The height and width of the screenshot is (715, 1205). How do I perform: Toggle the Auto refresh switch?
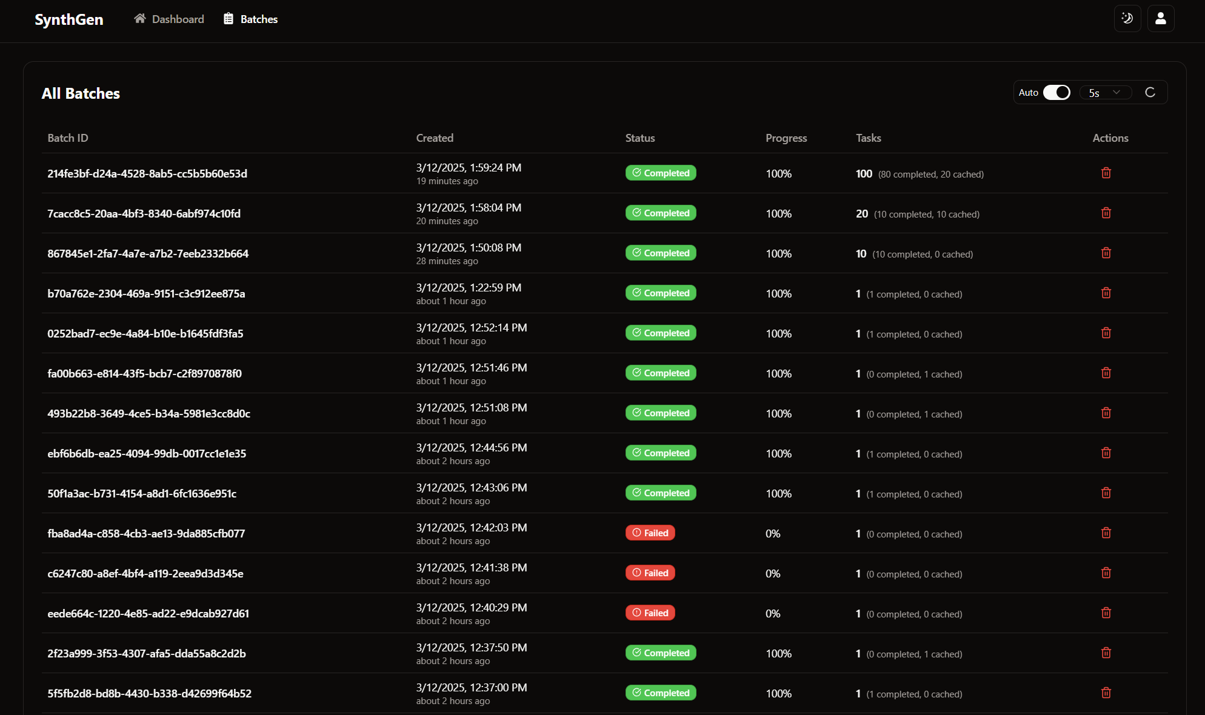click(x=1056, y=92)
